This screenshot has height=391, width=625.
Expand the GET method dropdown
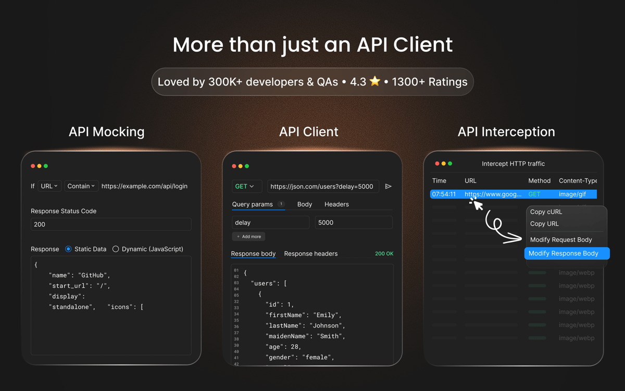coord(244,186)
